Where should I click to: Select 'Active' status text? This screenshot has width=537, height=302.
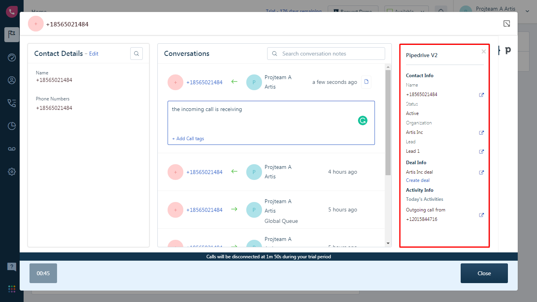412,113
